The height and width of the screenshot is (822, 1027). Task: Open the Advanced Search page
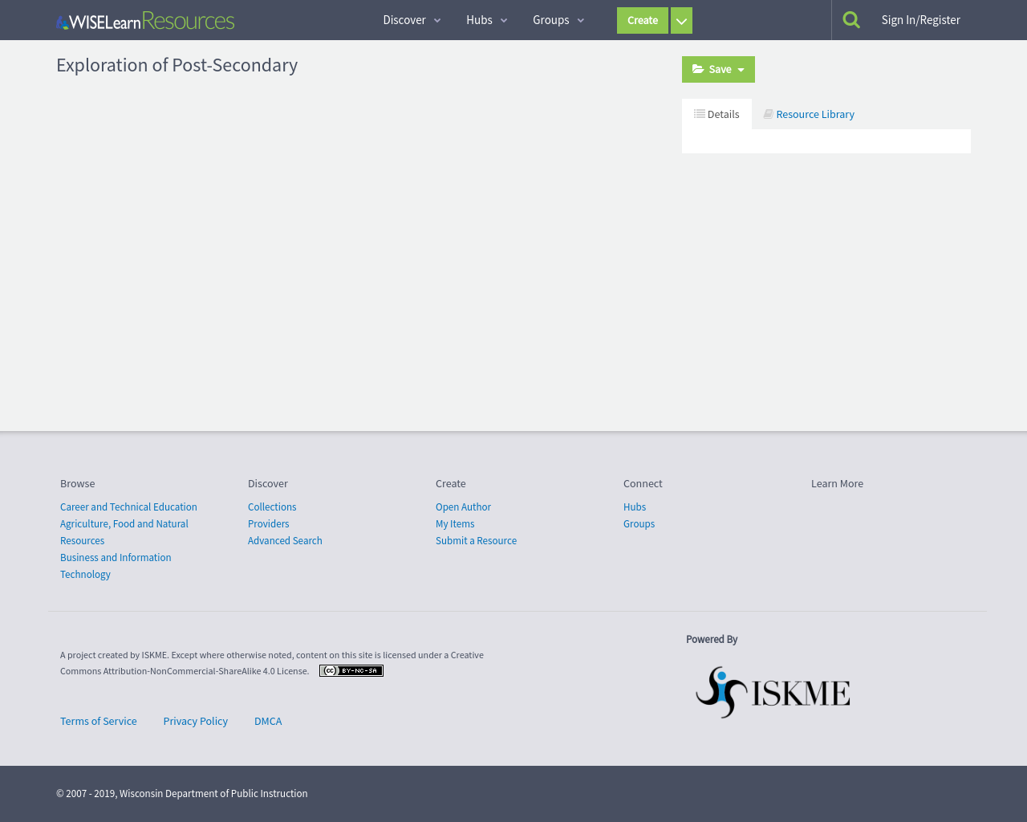tap(285, 539)
